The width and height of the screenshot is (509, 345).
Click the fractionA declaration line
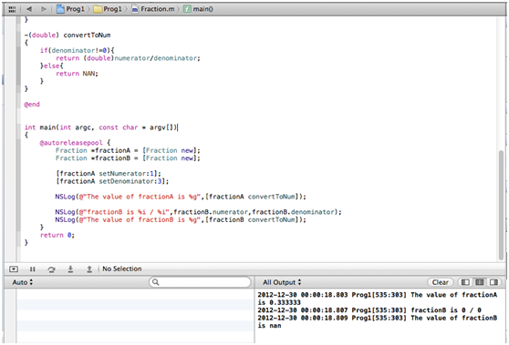point(128,150)
